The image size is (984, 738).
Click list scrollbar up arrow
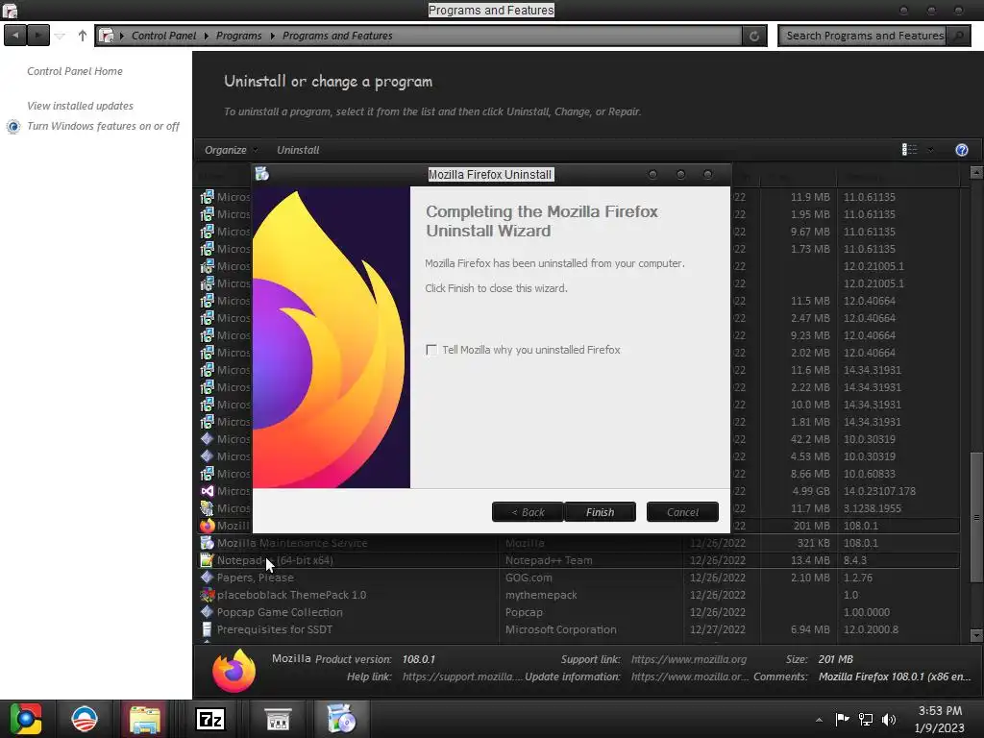coord(976,172)
